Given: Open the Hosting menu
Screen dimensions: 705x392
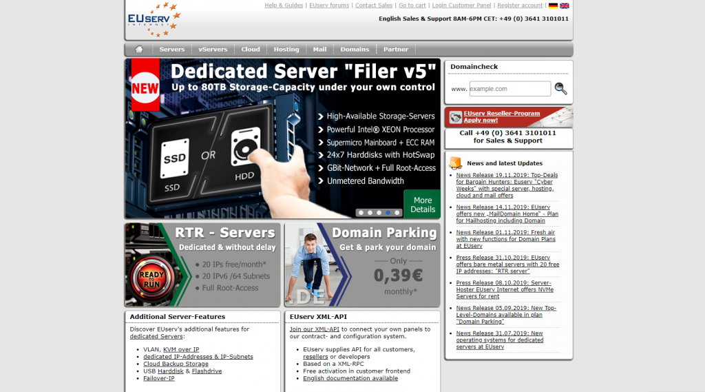Looking at the screenshot, I should pyautogui.click(x=286, y=49).
